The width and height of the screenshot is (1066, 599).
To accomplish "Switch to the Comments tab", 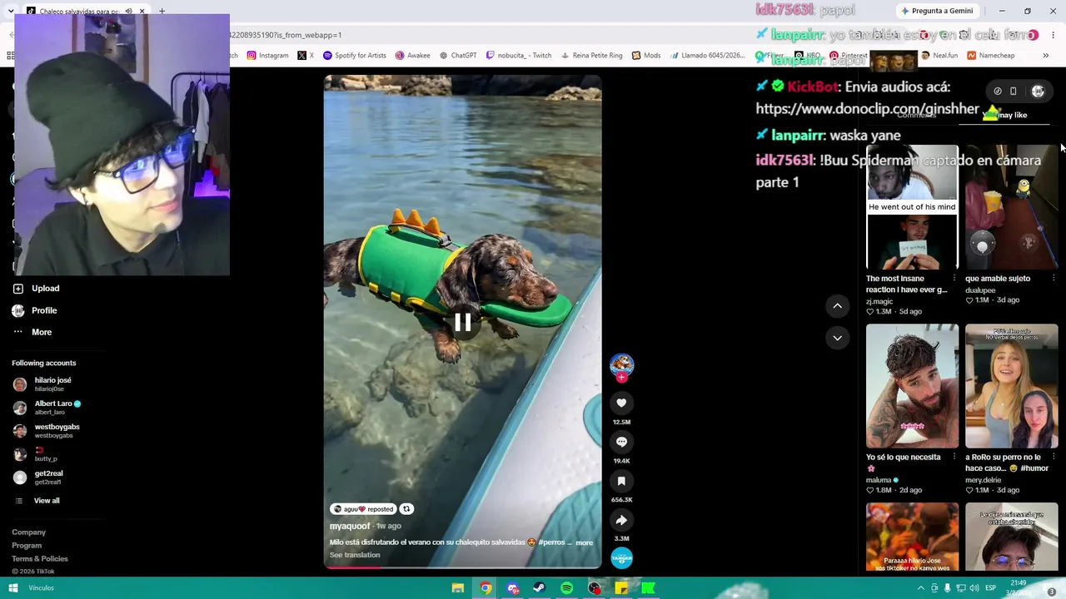I will [x=917, y=115].
